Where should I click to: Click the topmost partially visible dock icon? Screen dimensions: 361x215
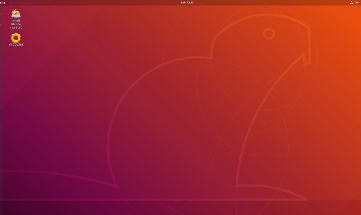point(0,13)
